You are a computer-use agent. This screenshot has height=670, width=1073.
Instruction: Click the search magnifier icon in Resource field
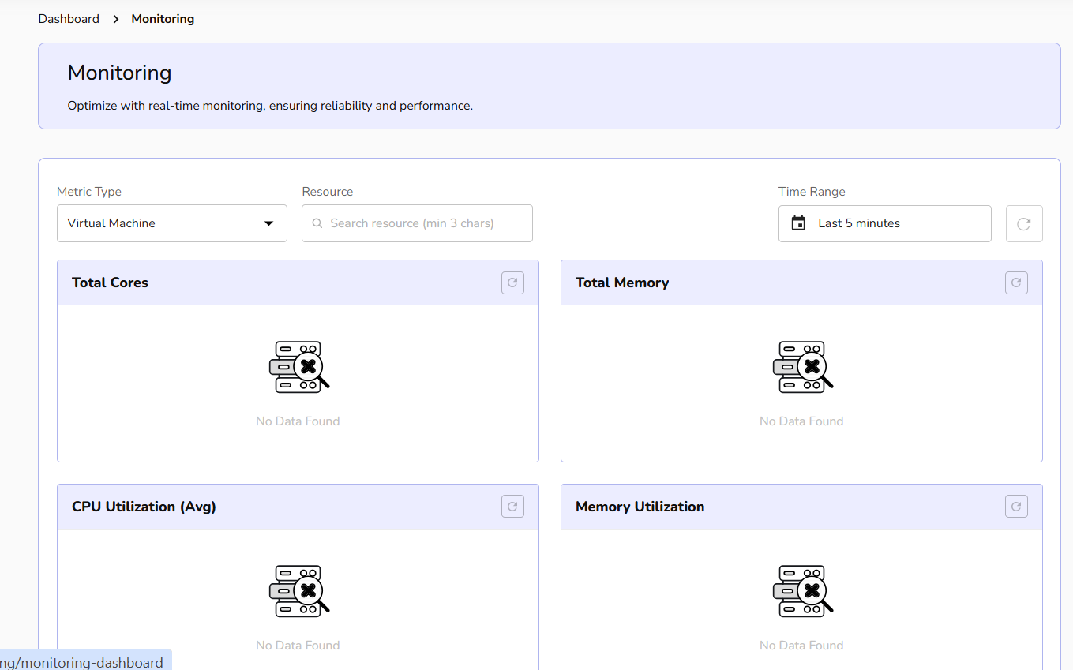click(317, 223)
